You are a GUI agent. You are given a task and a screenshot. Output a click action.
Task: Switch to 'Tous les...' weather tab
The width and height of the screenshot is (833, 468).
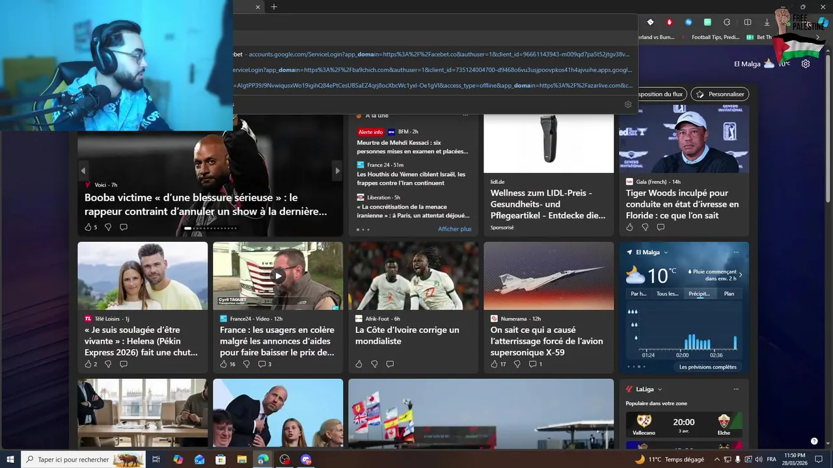[667, 294]
